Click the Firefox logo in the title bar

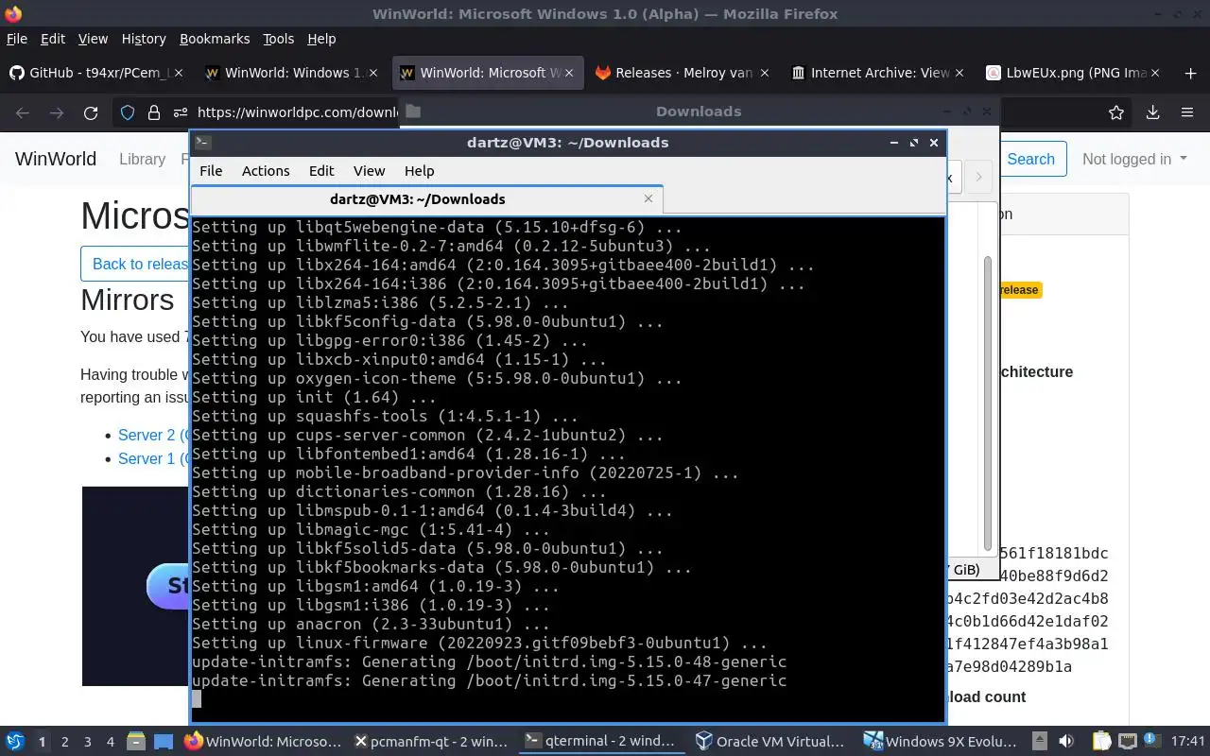13,13
